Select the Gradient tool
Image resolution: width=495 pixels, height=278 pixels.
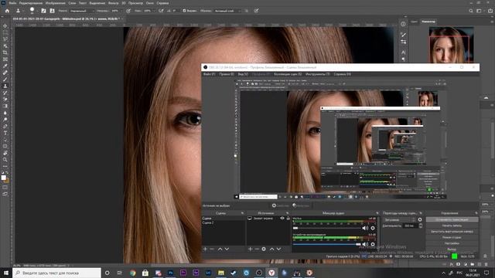click(x=5, y=106)
